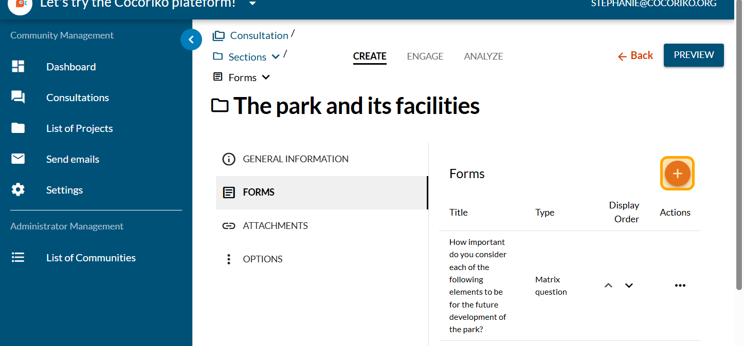Switch to the ENGAGE tab

click(x=425, y=56)
